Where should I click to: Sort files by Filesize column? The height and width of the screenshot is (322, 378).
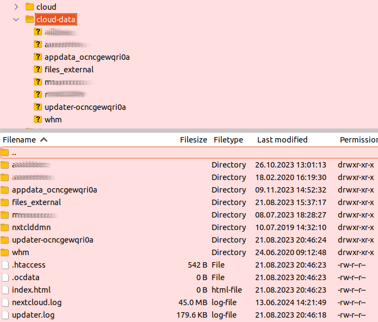point(193,140)
